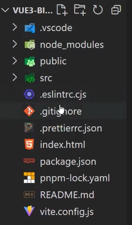Select the node_modules folder name

click(72, 45)
